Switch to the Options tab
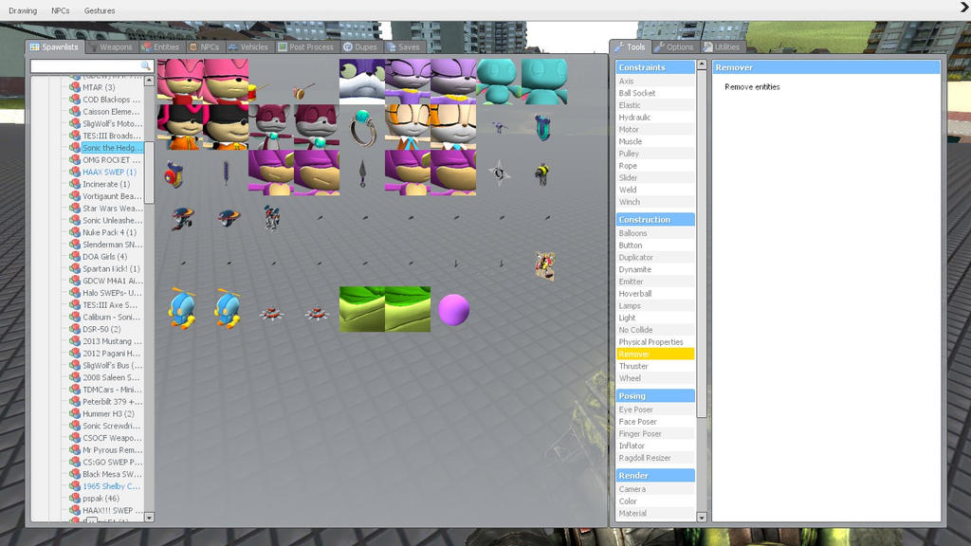This screenshot has height=546, width=971. click(x=674, y=47)
